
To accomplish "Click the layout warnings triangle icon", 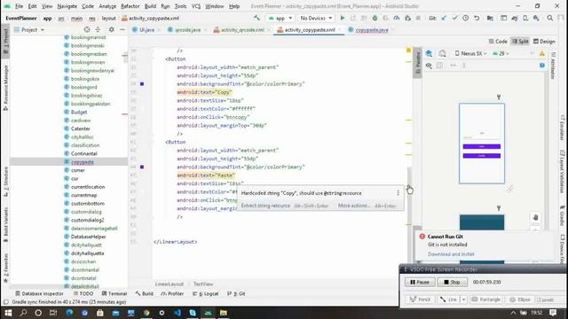I will (x=542, y=53).
